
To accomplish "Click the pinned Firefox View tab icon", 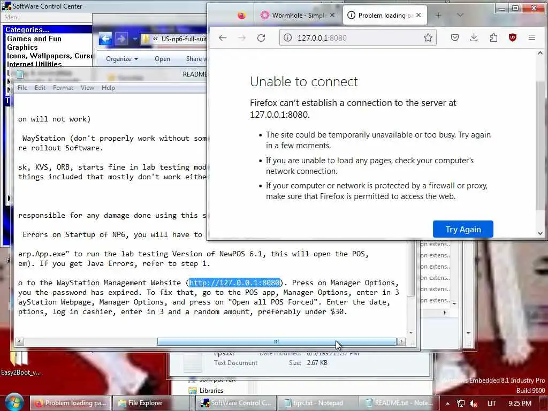I will click(241, 16).
